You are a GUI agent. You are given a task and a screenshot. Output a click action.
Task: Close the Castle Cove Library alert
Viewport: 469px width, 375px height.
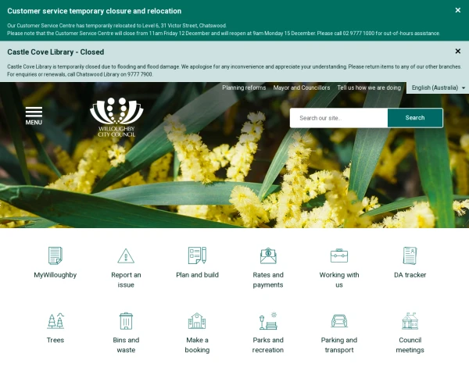457,51
